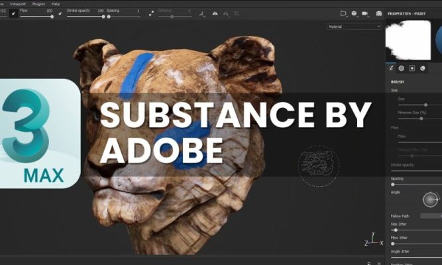Open the viewport display mode dropdown
Screen dimensions: 442x265
click(x=345, y=13)
